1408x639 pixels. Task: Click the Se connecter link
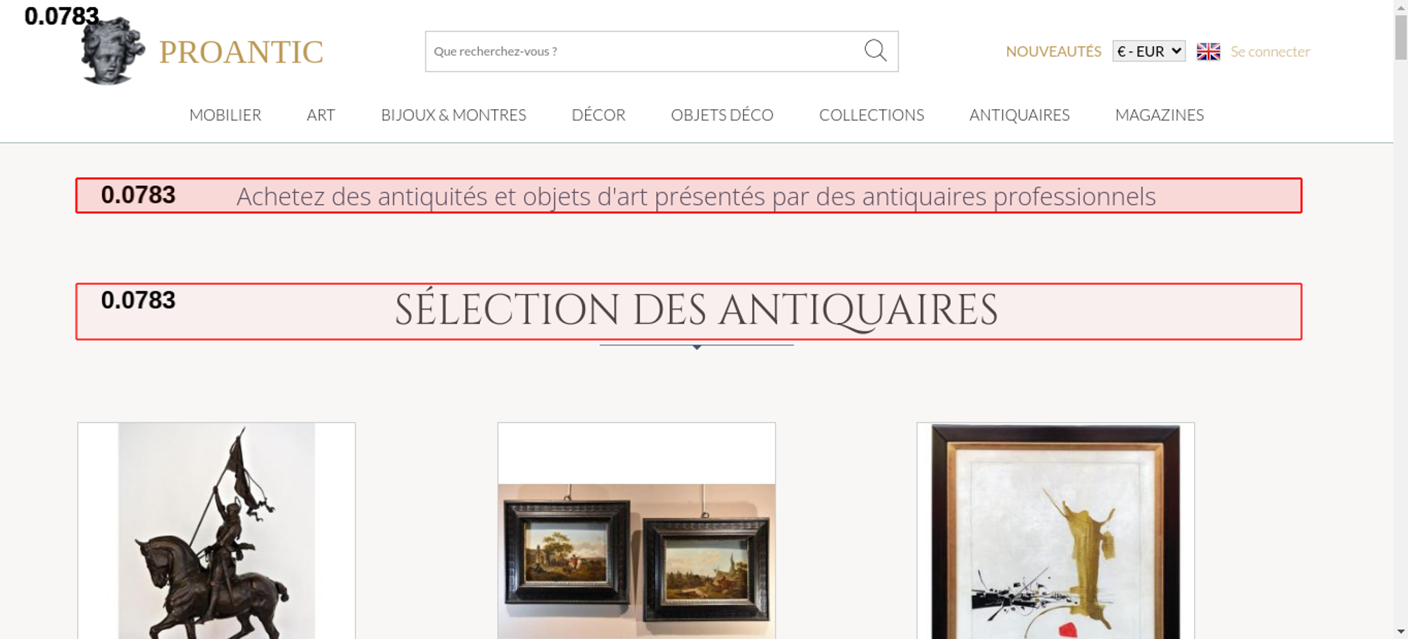[1270, 51]
